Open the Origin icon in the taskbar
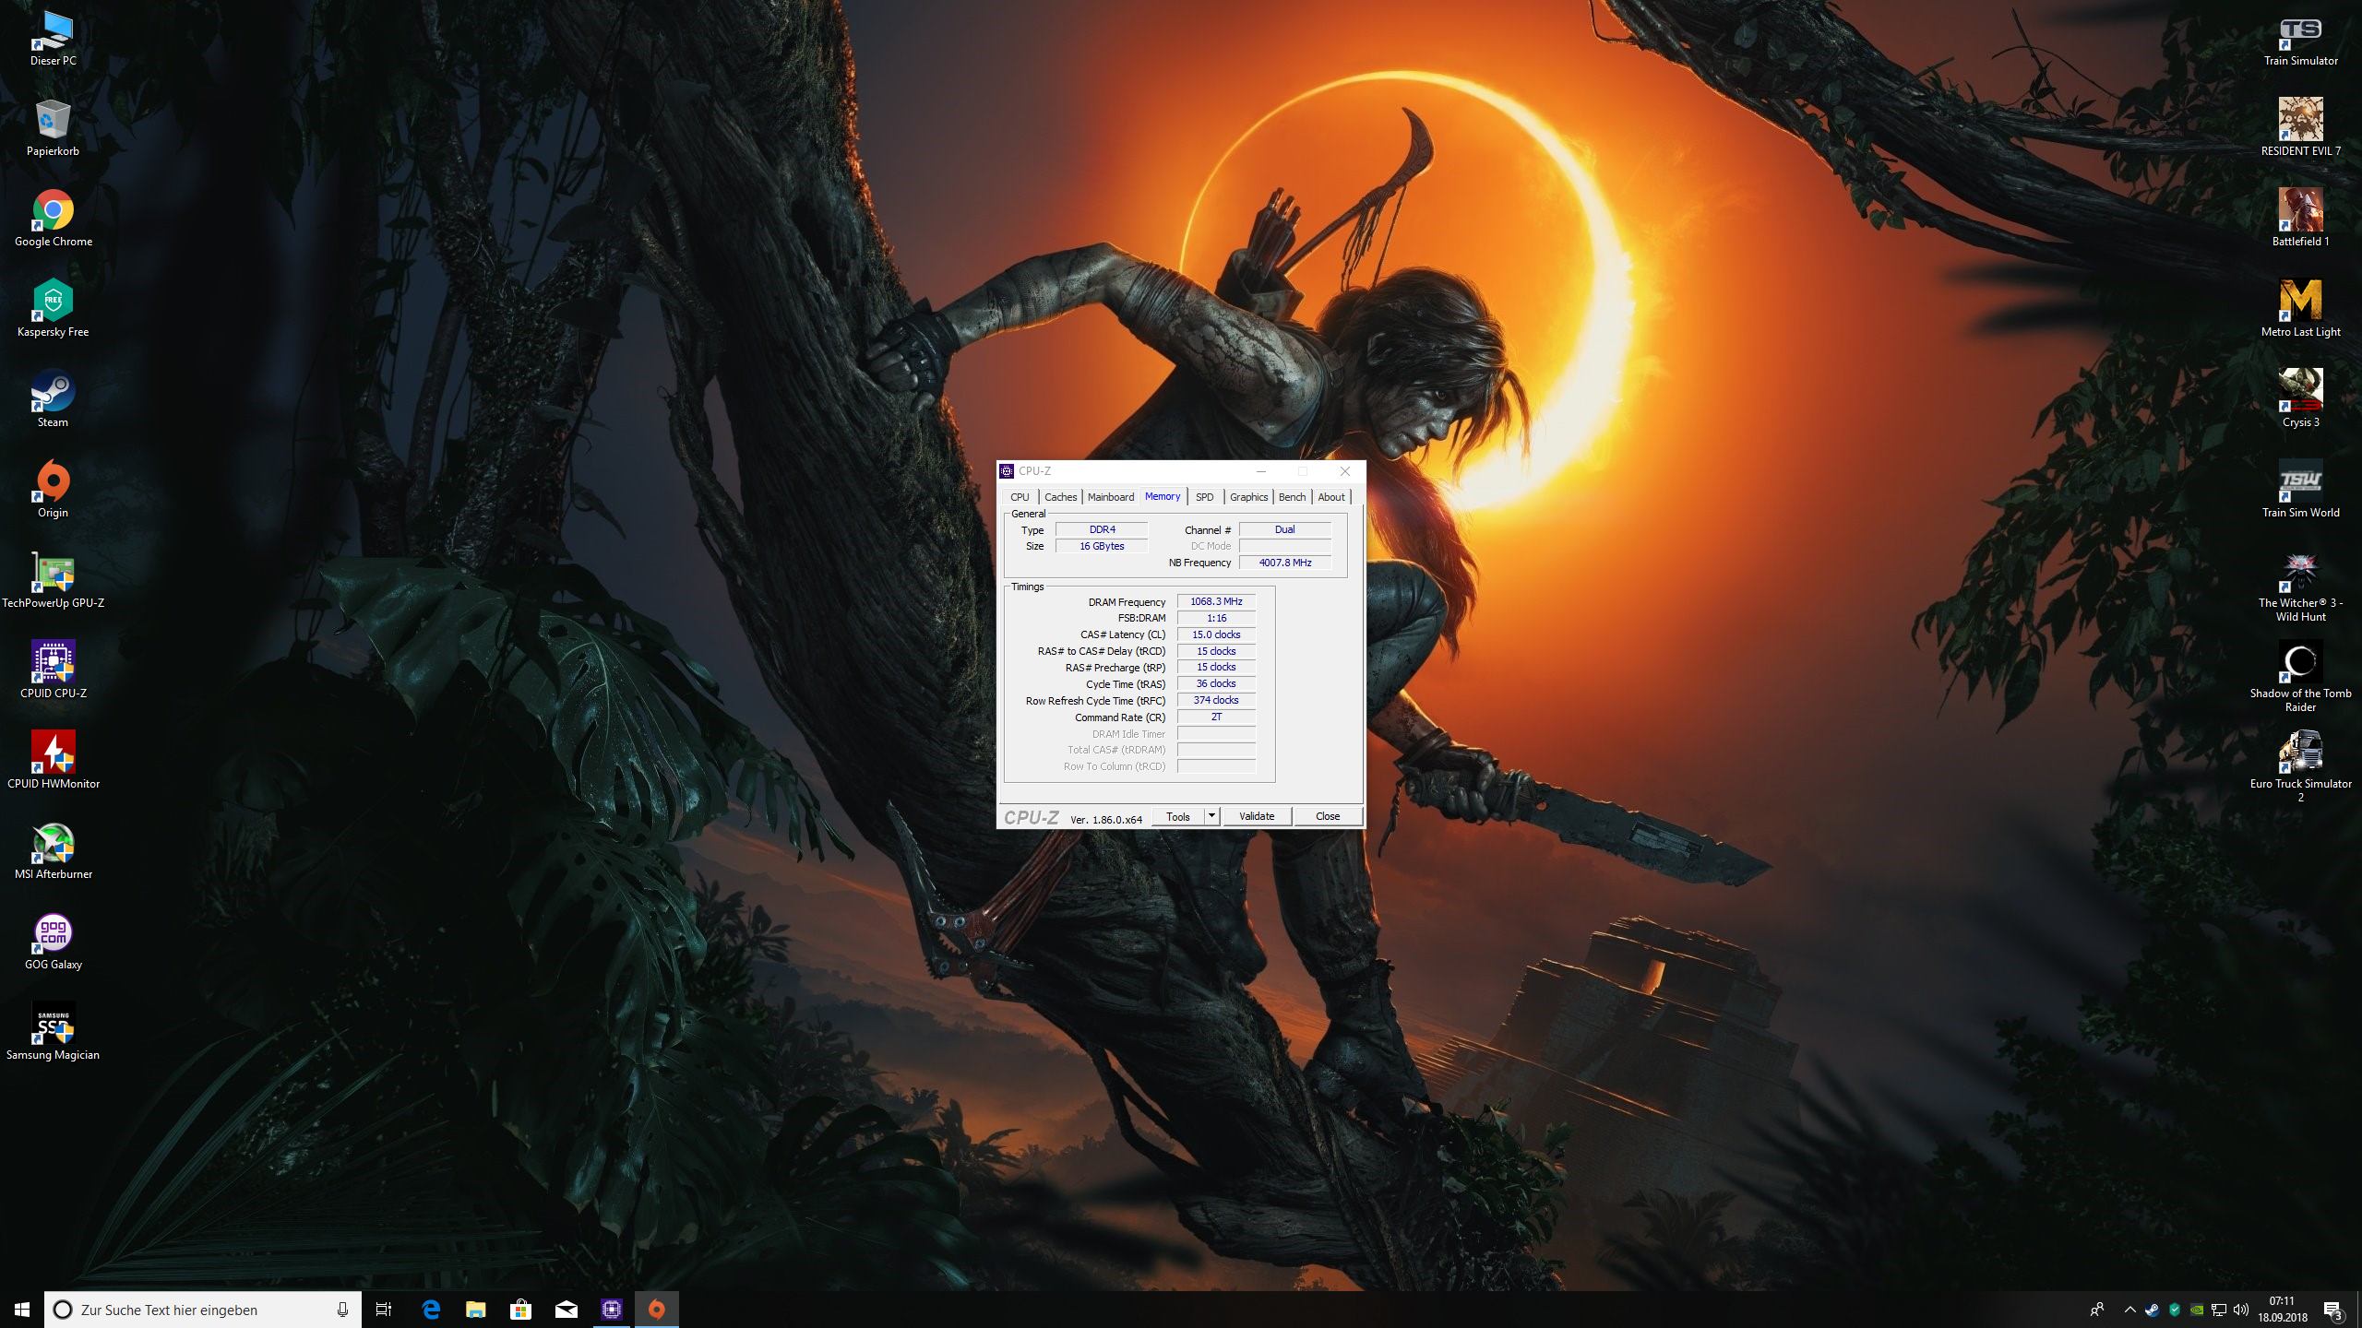 657,1309
